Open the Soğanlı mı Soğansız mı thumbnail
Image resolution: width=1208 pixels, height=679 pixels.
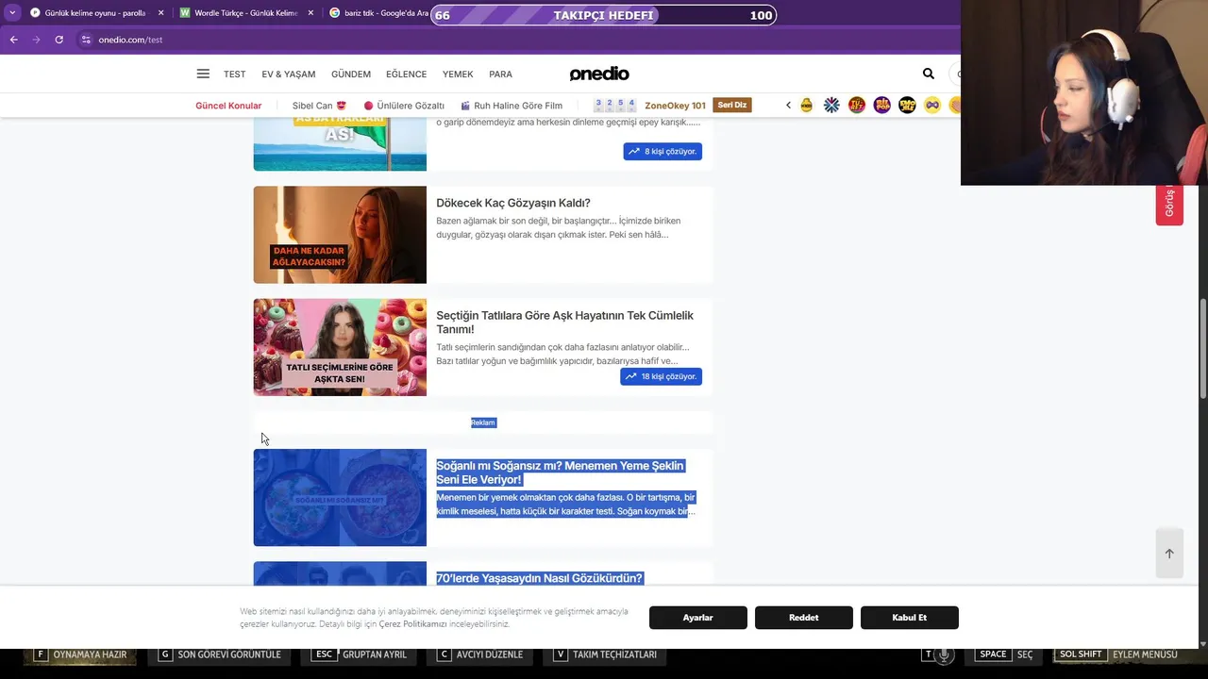340,497
